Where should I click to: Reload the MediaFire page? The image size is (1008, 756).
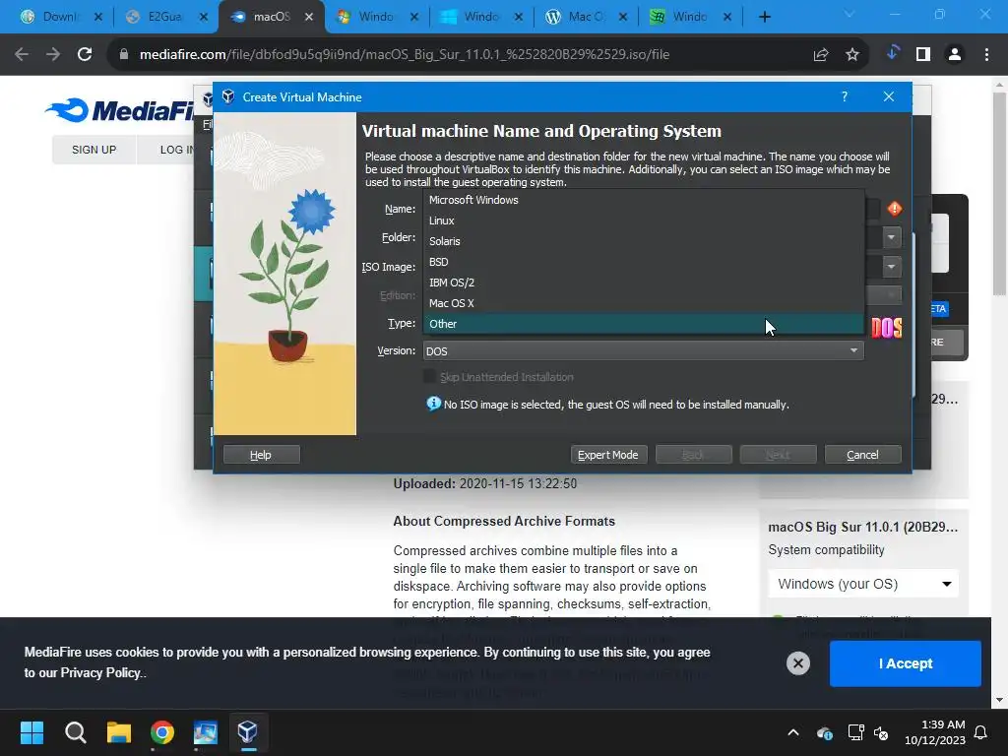point(85,55)
